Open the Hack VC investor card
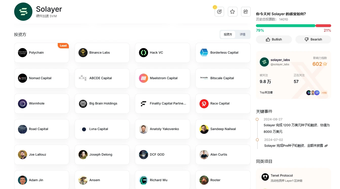340x189 pixels. coord(162,53)
